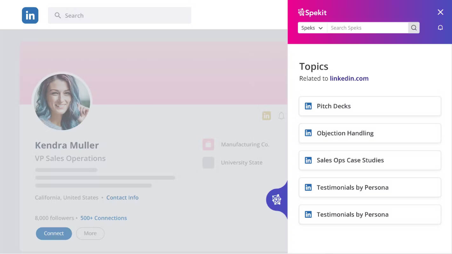Click LinkedIn icon on Objection Handling card
The width and height of the screenshot is (452, 254).
pyautogui.click(x=308, y=133)
